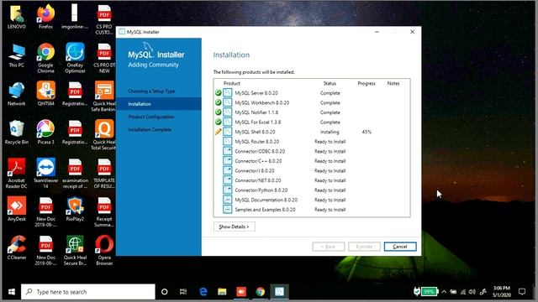
Task: Open Opera Browser shortcut
Action: (x=104, y=250)
